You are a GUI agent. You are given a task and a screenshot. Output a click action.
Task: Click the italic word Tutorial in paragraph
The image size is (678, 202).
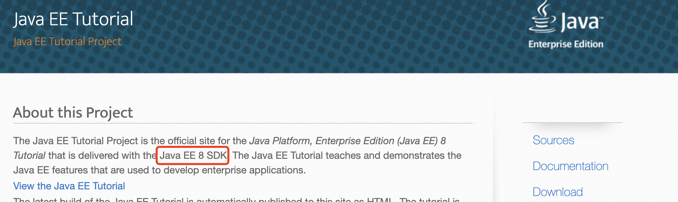[x=29, y=155]
